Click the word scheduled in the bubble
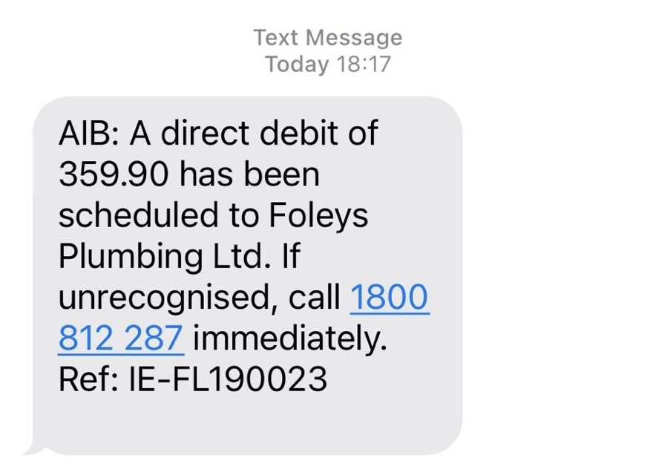Viewport: 656px width, 458px height. [x=139, y=215]
